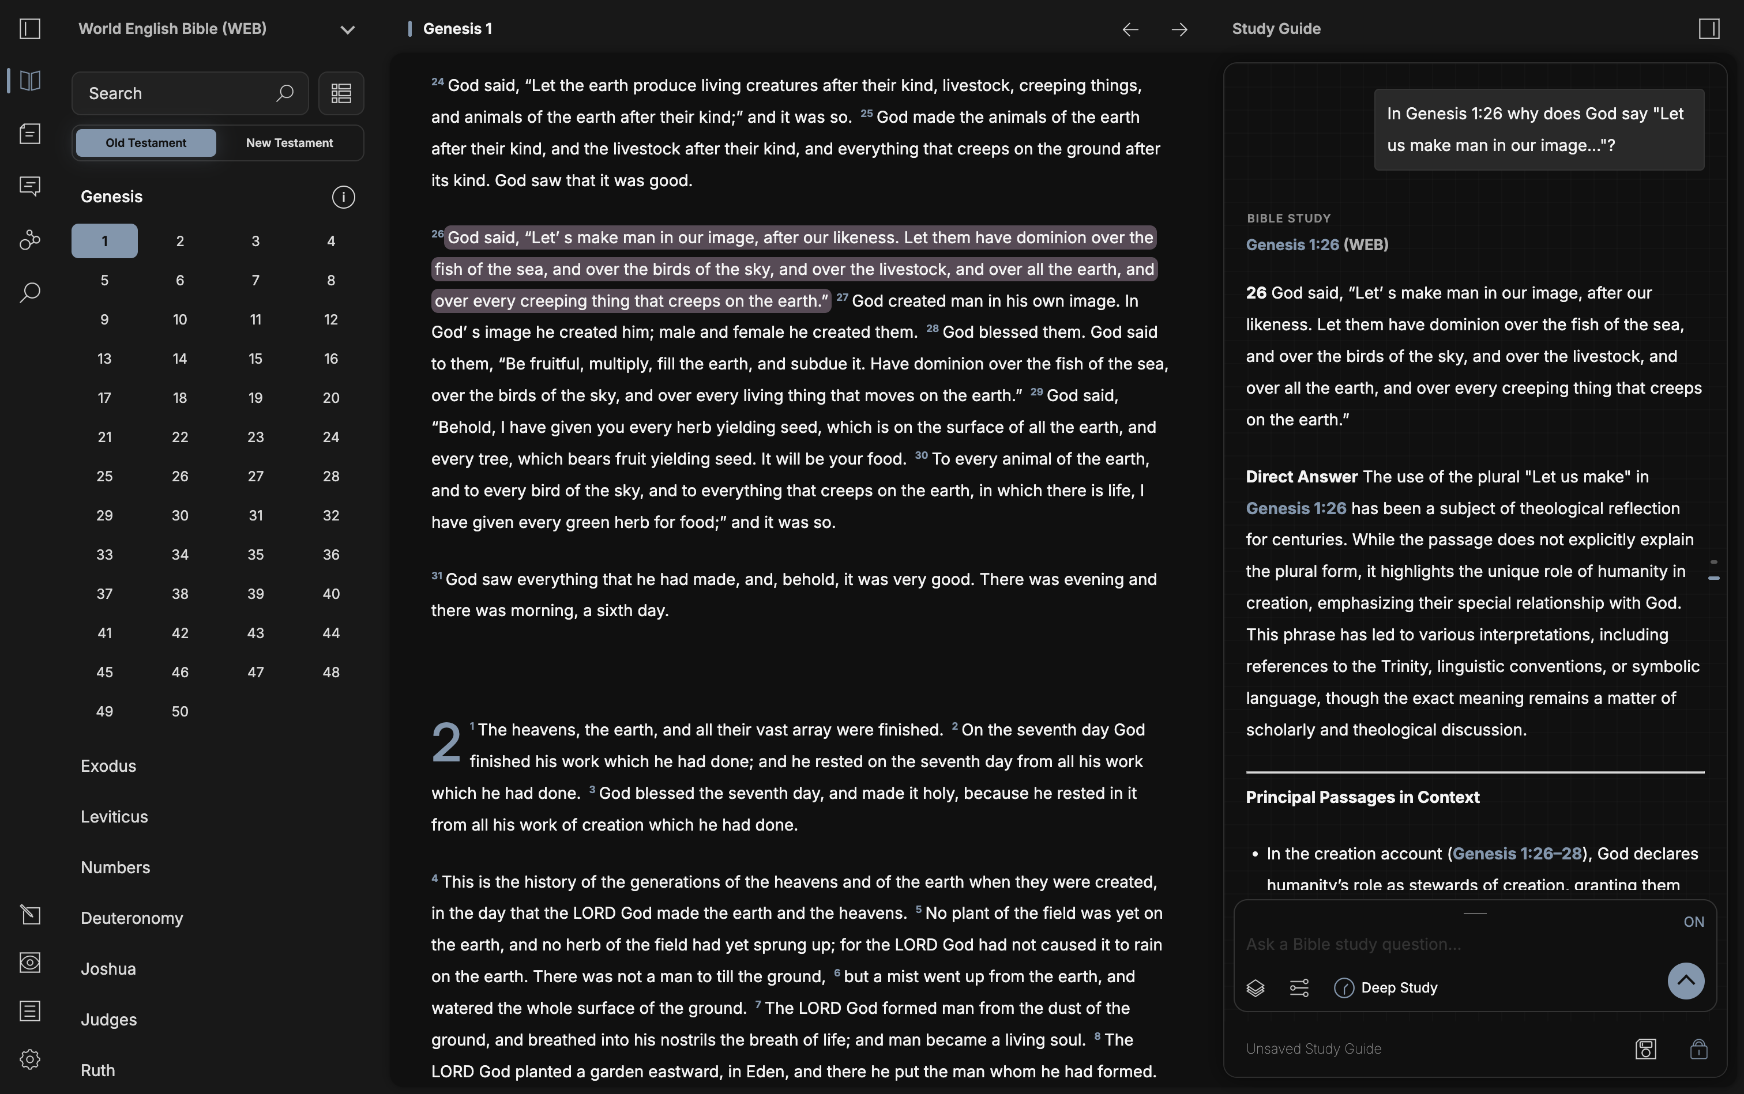Go to the previous chapter arrow
Screen dimensions: 1744x1094
point(1130,29)
